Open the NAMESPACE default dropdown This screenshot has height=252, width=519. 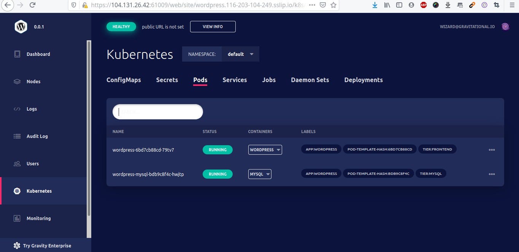coord(240,54)
